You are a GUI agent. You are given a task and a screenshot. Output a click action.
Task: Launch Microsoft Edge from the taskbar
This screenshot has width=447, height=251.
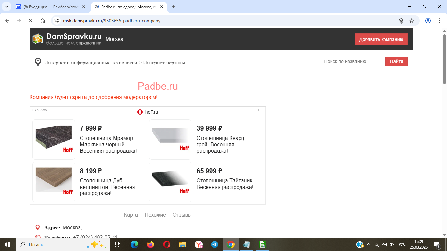(x=134, y=244)
